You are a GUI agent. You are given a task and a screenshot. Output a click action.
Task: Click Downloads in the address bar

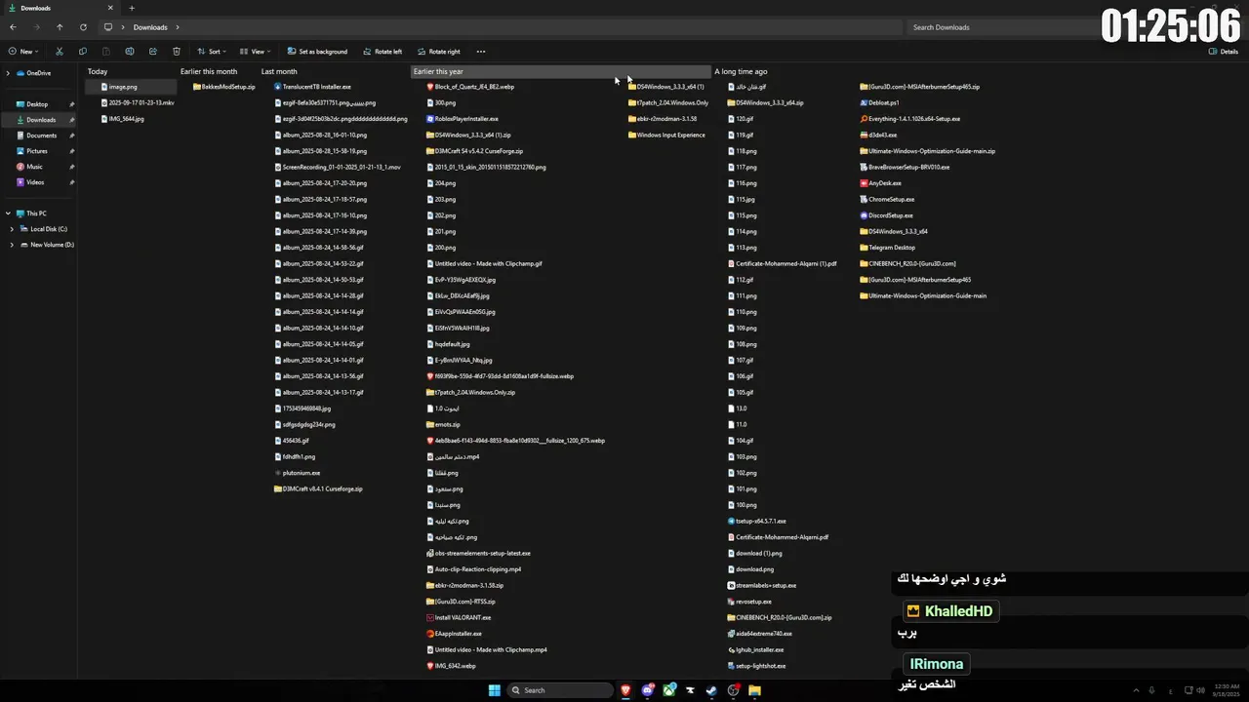pyautogui.click(x=150, y=27)
